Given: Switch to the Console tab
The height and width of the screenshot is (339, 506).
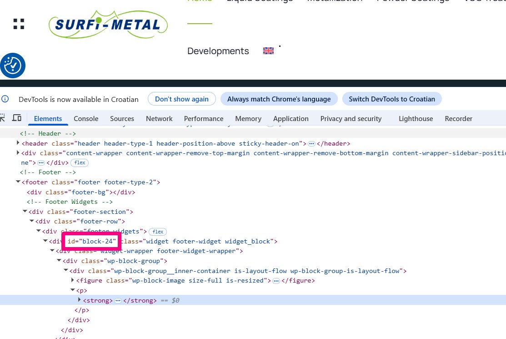Looking at the screenshot, I should 86,119.
